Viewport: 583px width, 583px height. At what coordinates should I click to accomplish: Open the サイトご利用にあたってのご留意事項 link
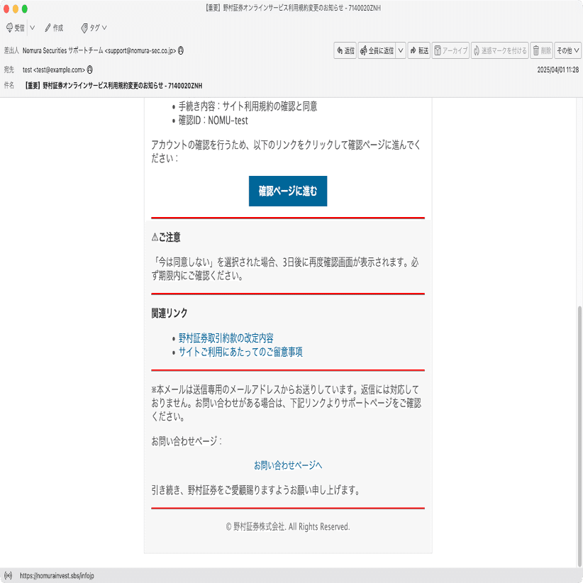(242, 352)
